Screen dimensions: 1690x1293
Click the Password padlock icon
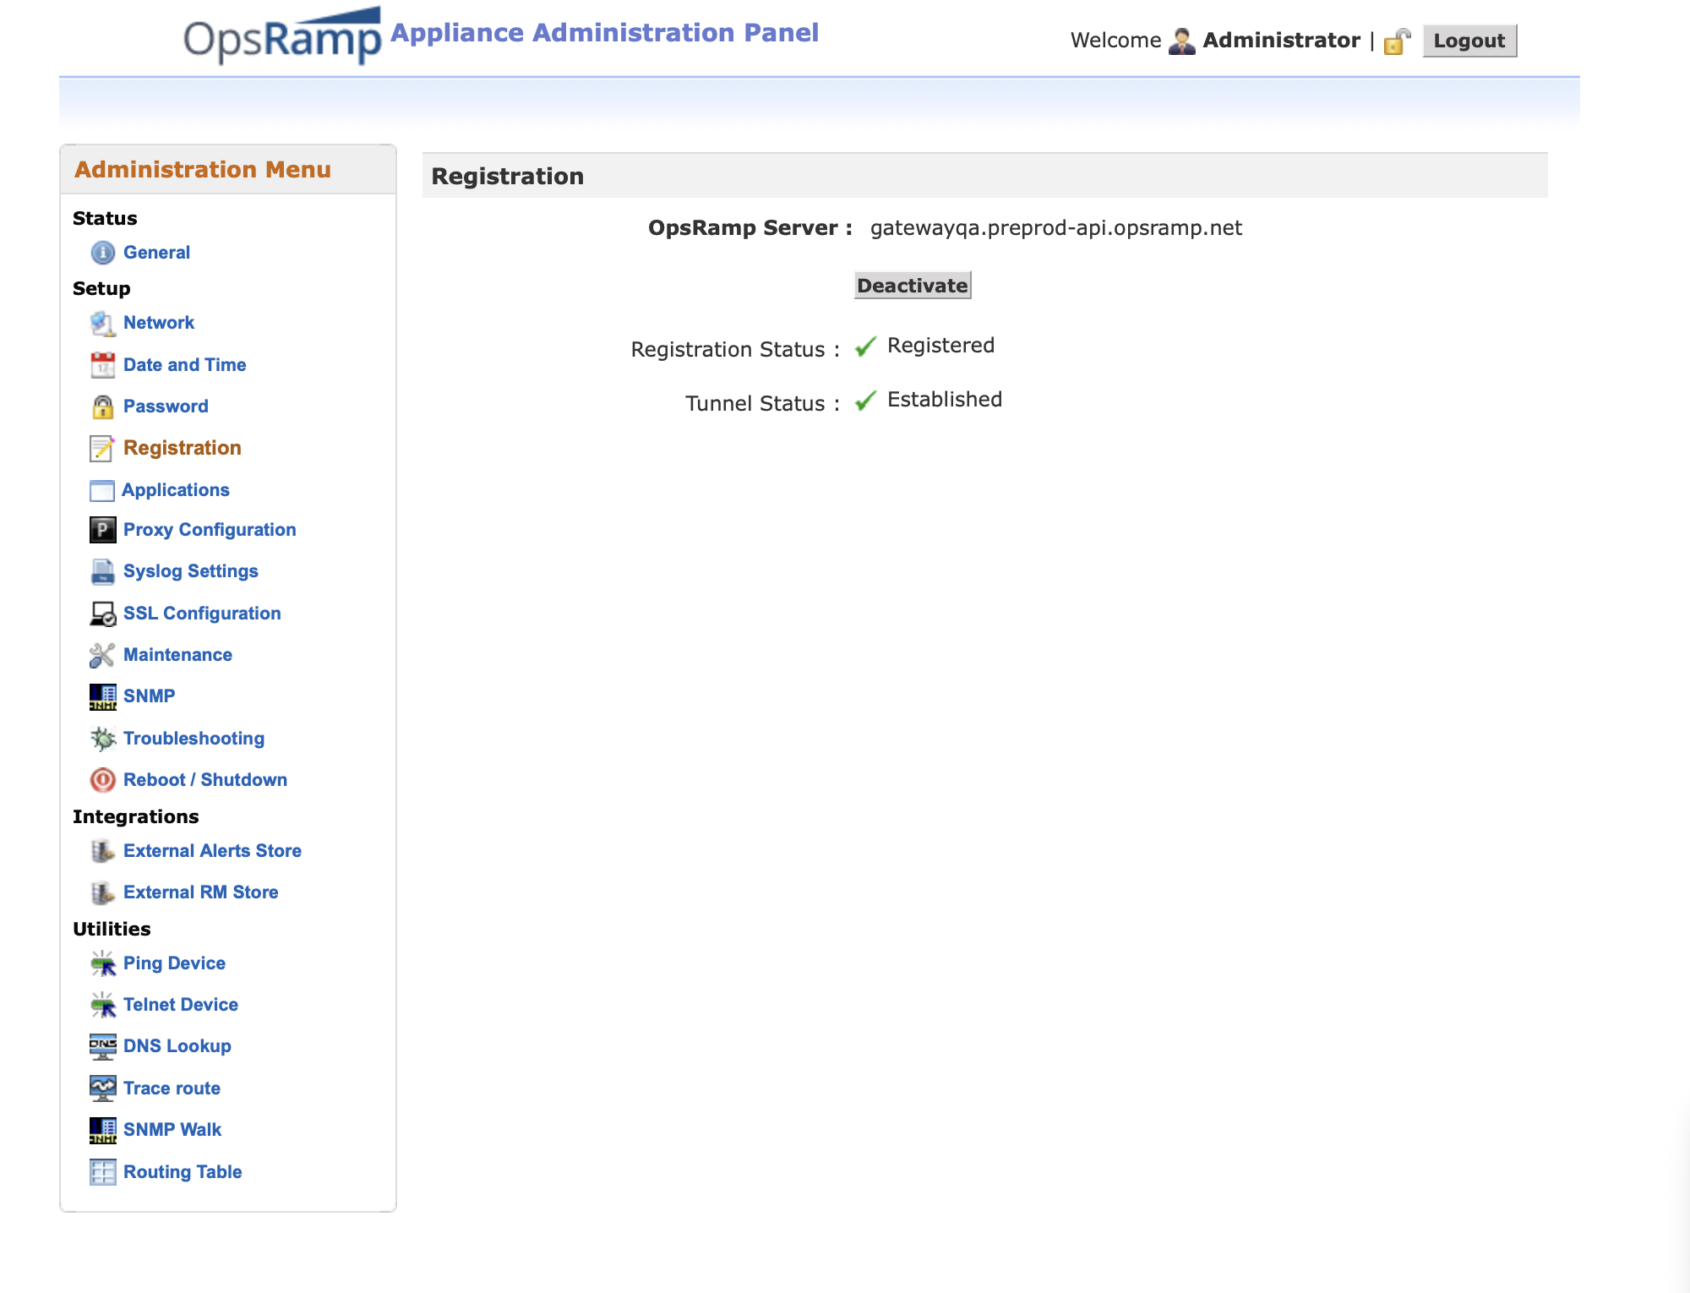click(102, 406)
